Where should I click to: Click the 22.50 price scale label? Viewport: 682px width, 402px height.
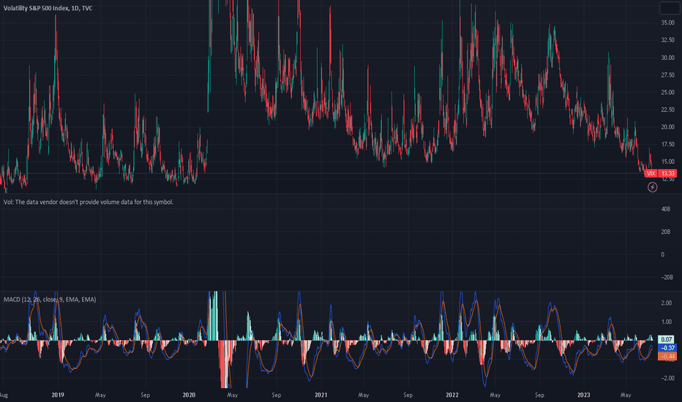coord(667,110)
